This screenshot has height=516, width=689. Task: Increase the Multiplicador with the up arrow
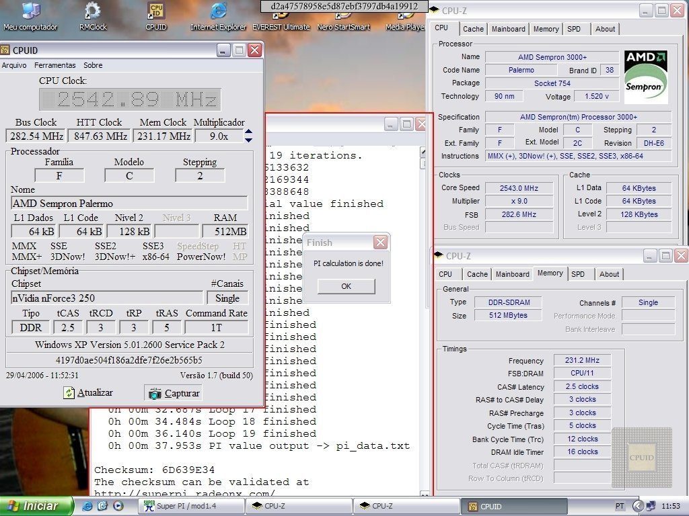[248, 132]
